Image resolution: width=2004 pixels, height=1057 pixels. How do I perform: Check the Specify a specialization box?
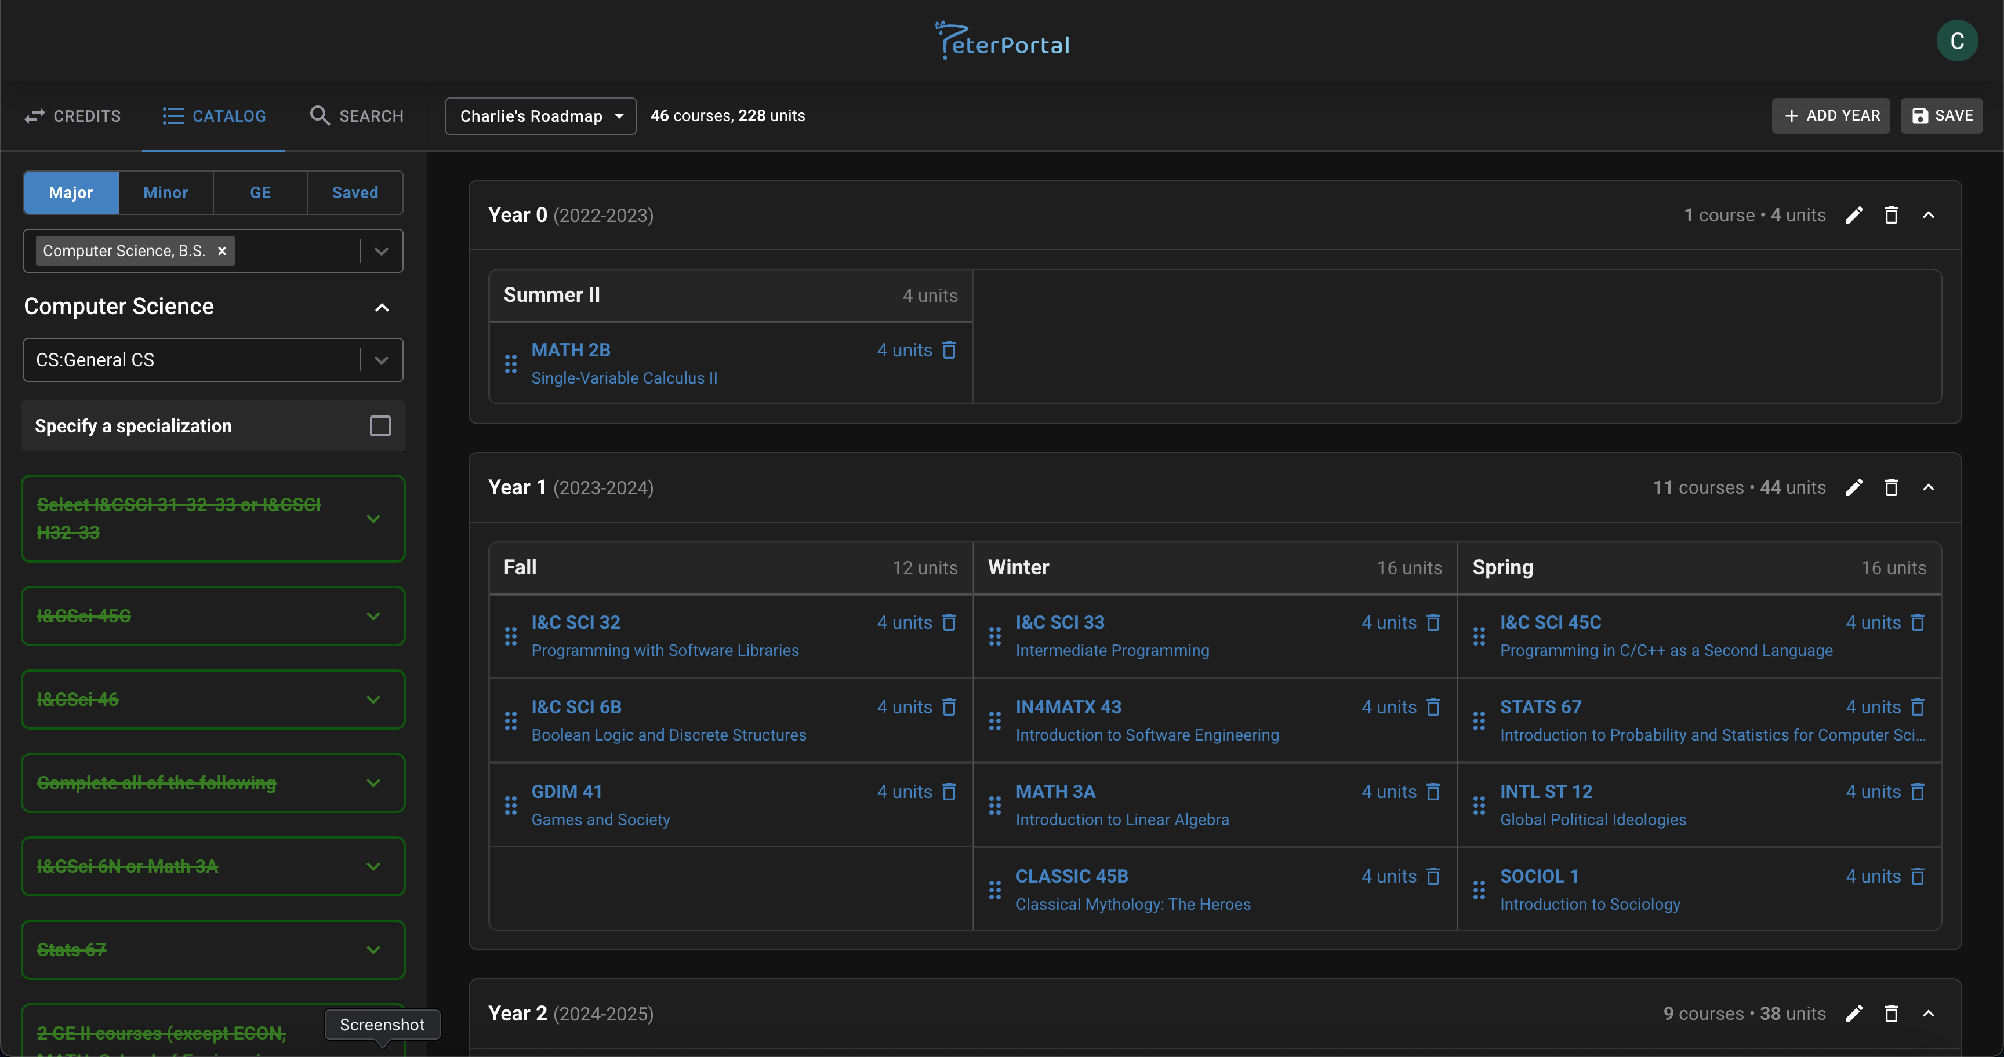tap(380, 426)
